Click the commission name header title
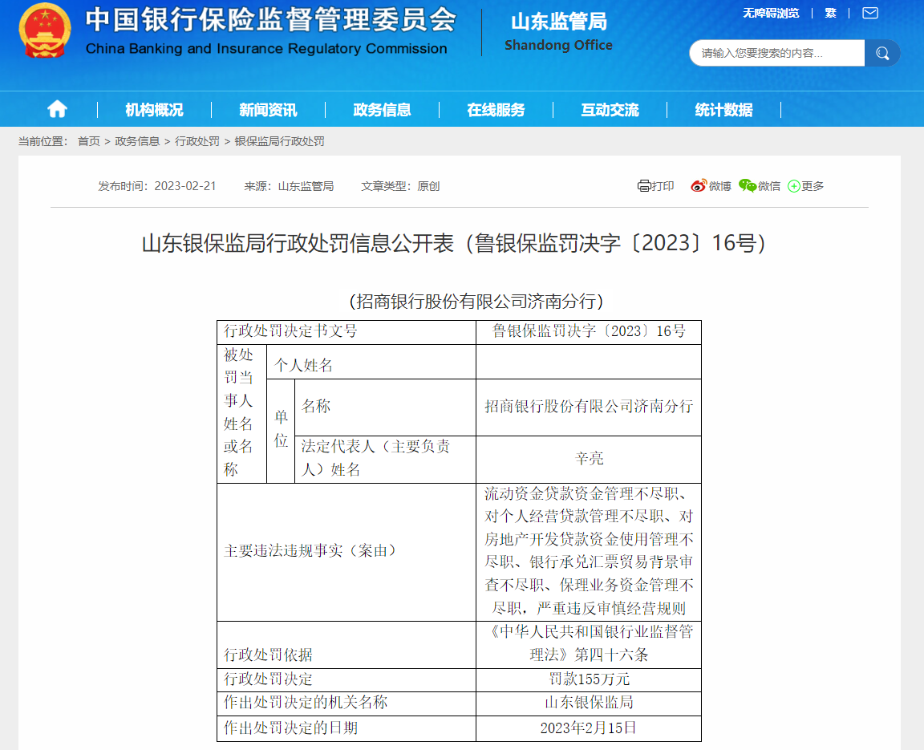 tap(270, 31)
